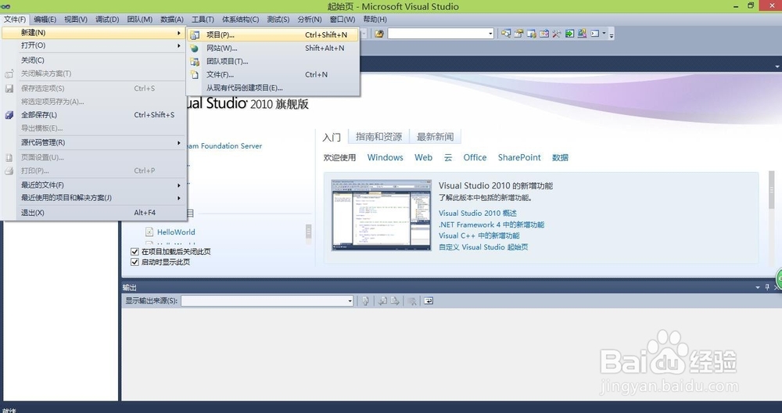This screenshot has width=782, height=413.
Task: Open the SharePoint category link
Action: 519,158
